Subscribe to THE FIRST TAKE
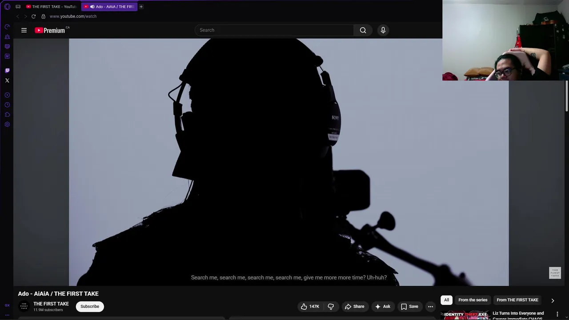The image size is (569, 320). [90, 307]
